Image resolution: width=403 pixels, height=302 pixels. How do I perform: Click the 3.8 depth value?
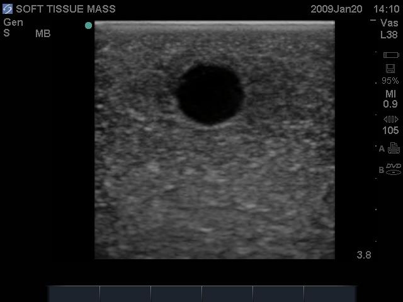click(364, 255)
